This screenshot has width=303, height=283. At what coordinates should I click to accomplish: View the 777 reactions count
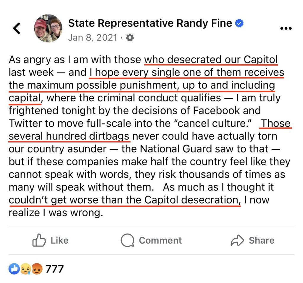54,269
